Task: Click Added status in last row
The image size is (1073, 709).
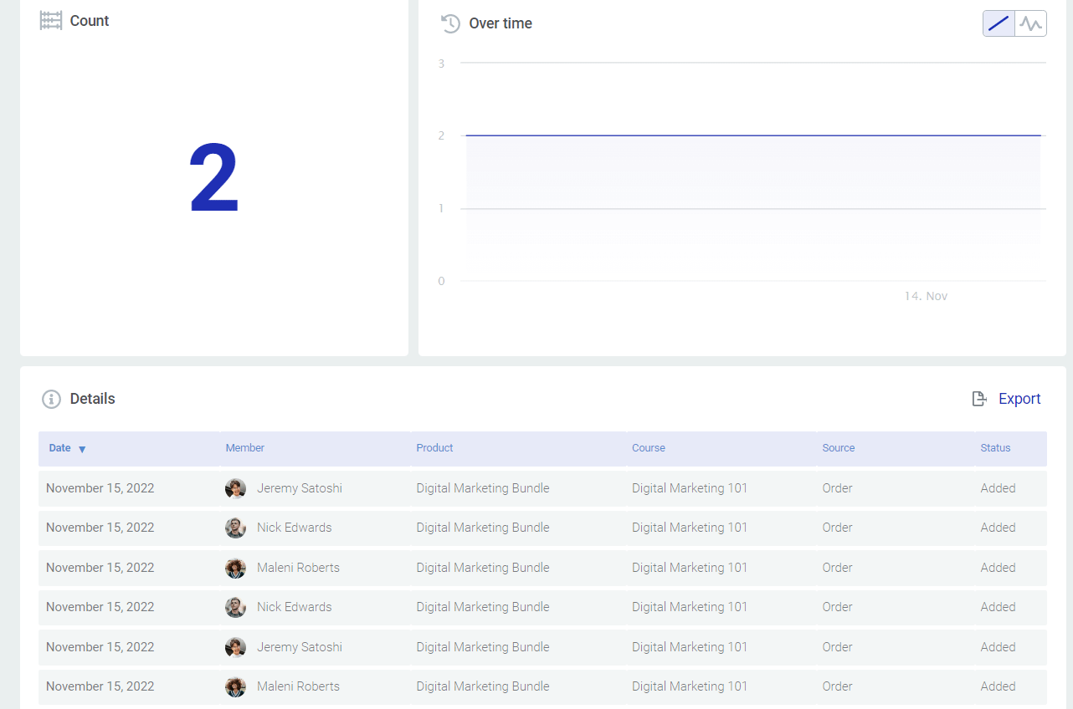Action: (998, 686)
